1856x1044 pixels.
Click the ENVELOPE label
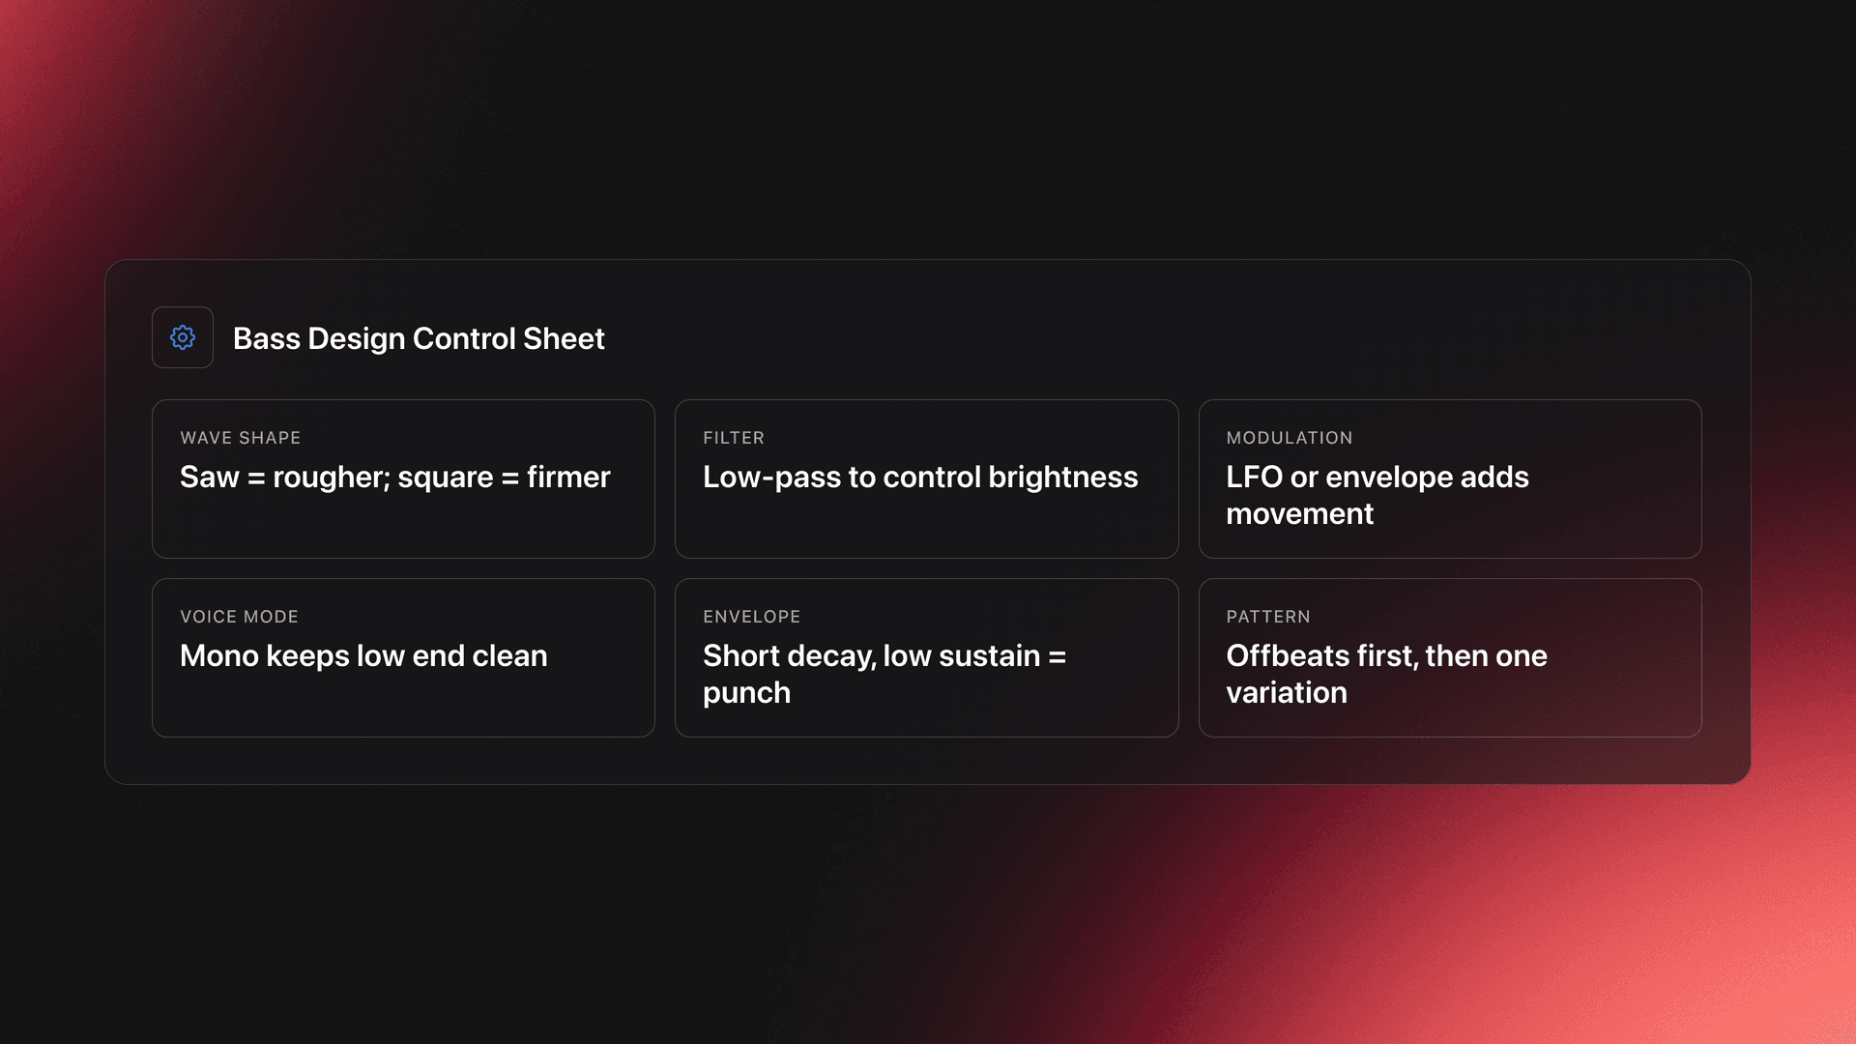tap(751, 617)
